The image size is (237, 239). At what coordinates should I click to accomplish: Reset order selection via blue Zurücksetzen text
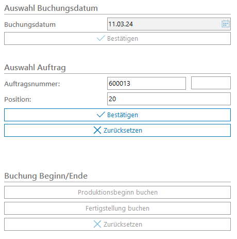click(x=123, y=130)
